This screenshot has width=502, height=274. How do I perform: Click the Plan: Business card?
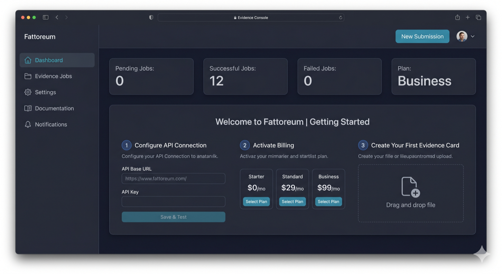pos(434,76)
